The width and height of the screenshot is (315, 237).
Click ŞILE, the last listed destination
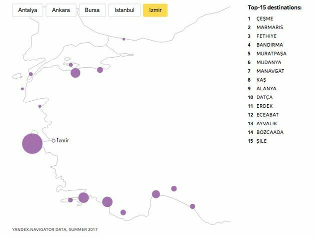click(262, 141)
